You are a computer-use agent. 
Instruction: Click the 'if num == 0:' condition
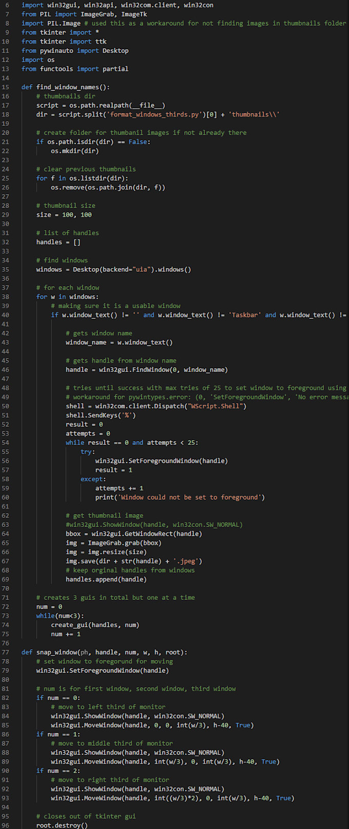(x=59, y=698)
